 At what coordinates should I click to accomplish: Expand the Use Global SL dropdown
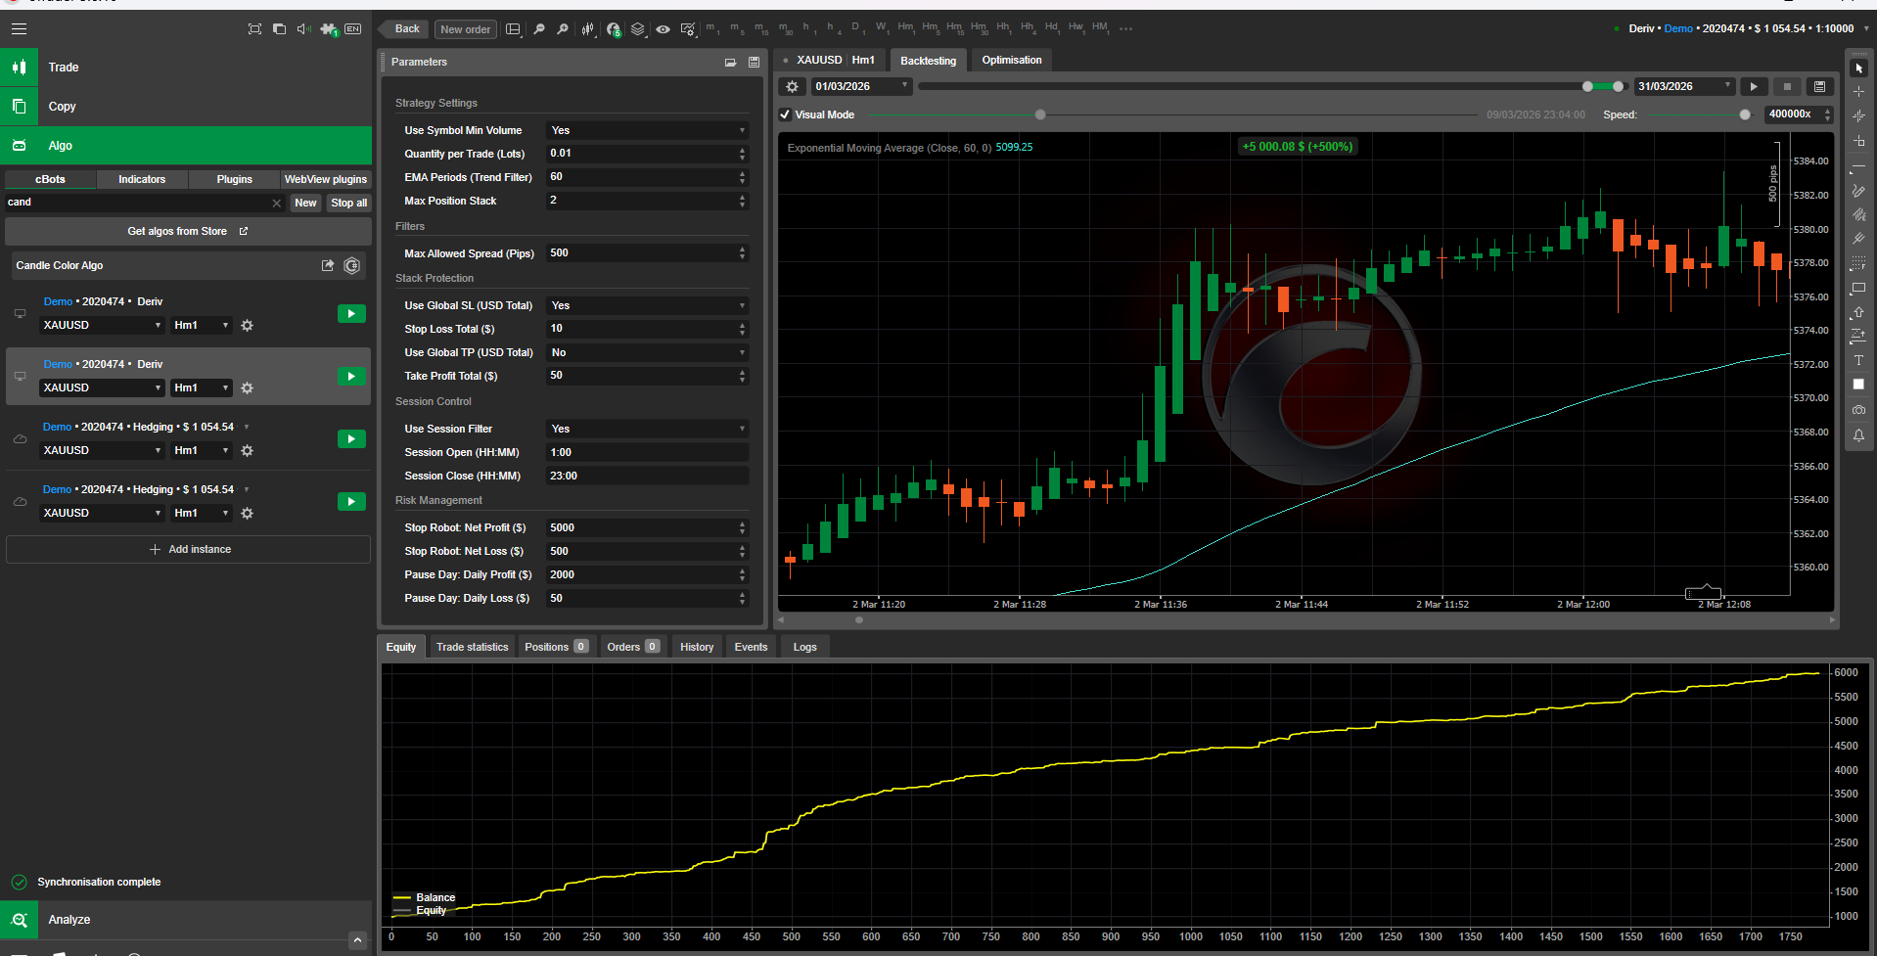(647, 305)
